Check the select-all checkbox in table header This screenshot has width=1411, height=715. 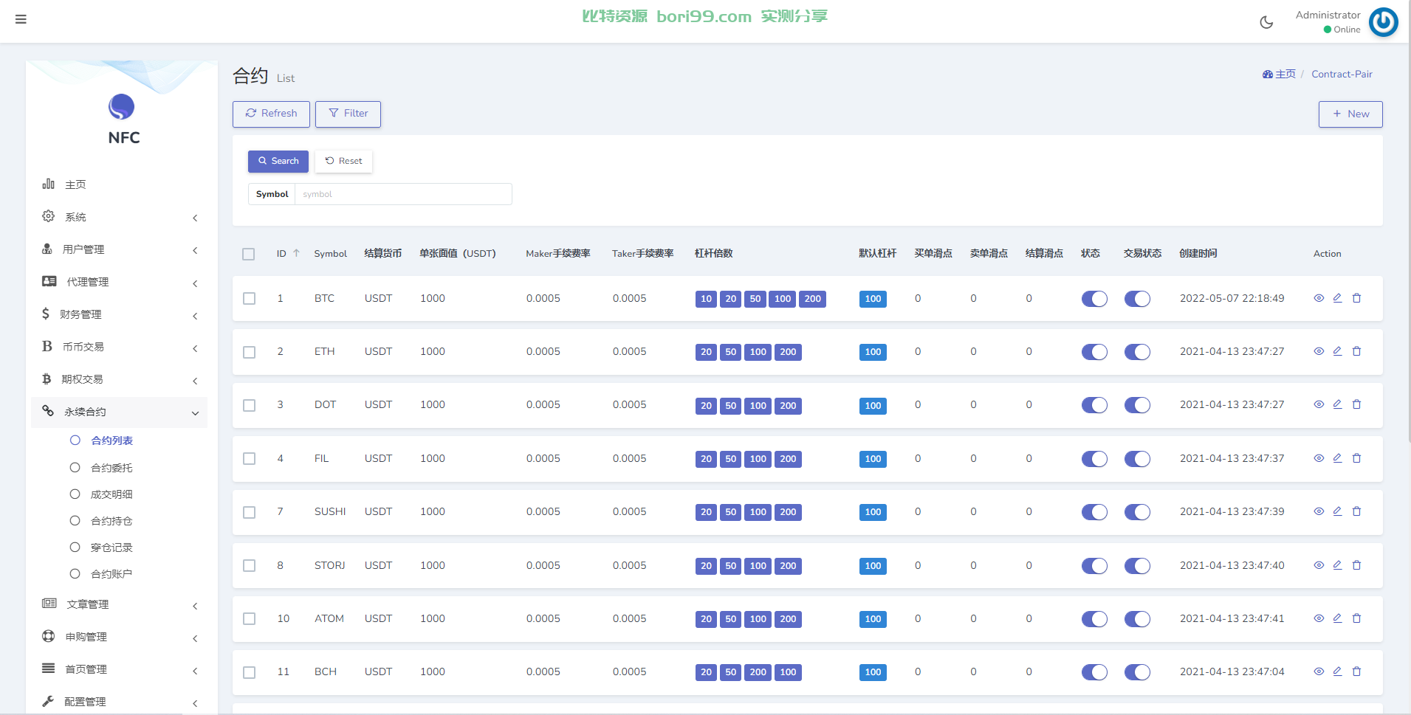(249, 254)
